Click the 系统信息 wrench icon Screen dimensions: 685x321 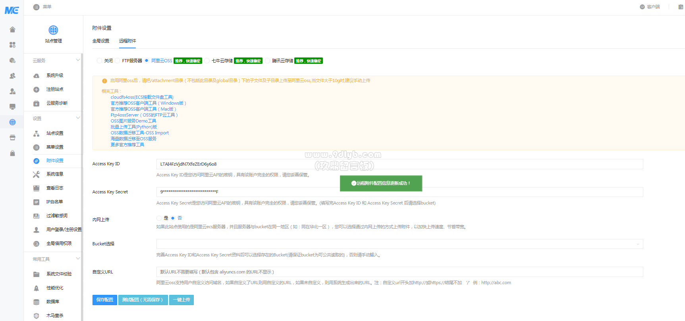[36, 174]
